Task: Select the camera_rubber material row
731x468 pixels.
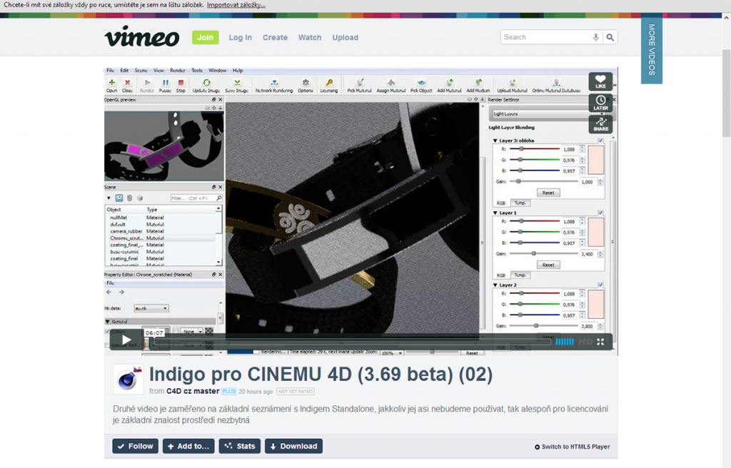Action: point(161,231)
